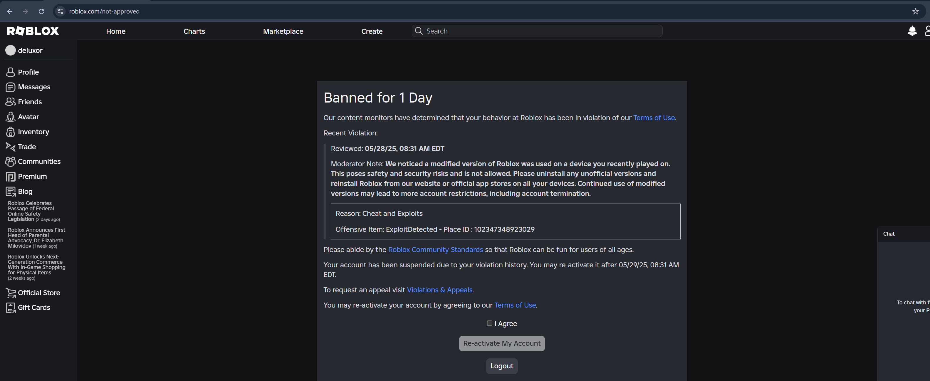Click the Profile icon in sidebar
930x381 pixels.
pyautogui.click(x=11, y=72)
